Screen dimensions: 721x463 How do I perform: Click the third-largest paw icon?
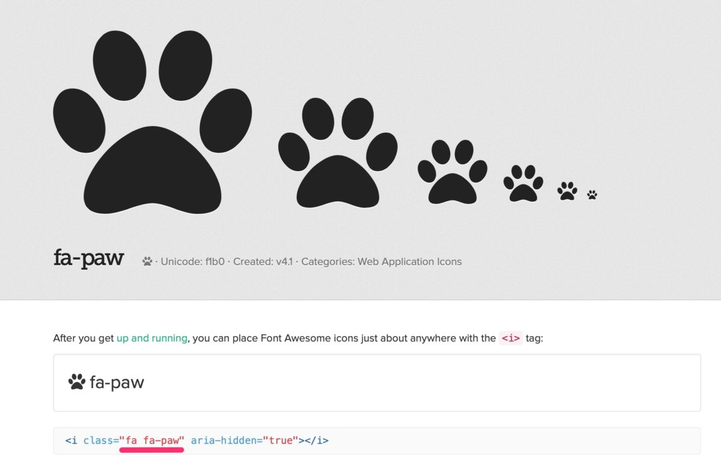(x=452, y=172)
